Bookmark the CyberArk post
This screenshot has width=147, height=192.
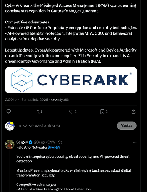click(x=102, y=112)
